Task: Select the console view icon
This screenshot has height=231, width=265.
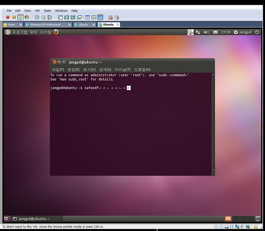Action: click(100, 17)
